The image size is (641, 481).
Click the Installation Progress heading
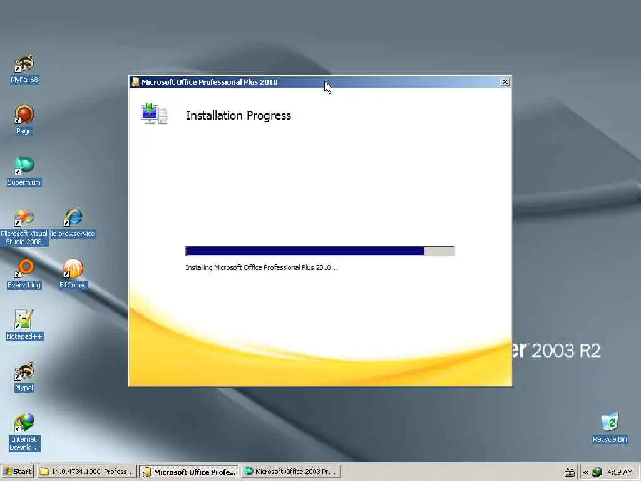click(238, 116)
